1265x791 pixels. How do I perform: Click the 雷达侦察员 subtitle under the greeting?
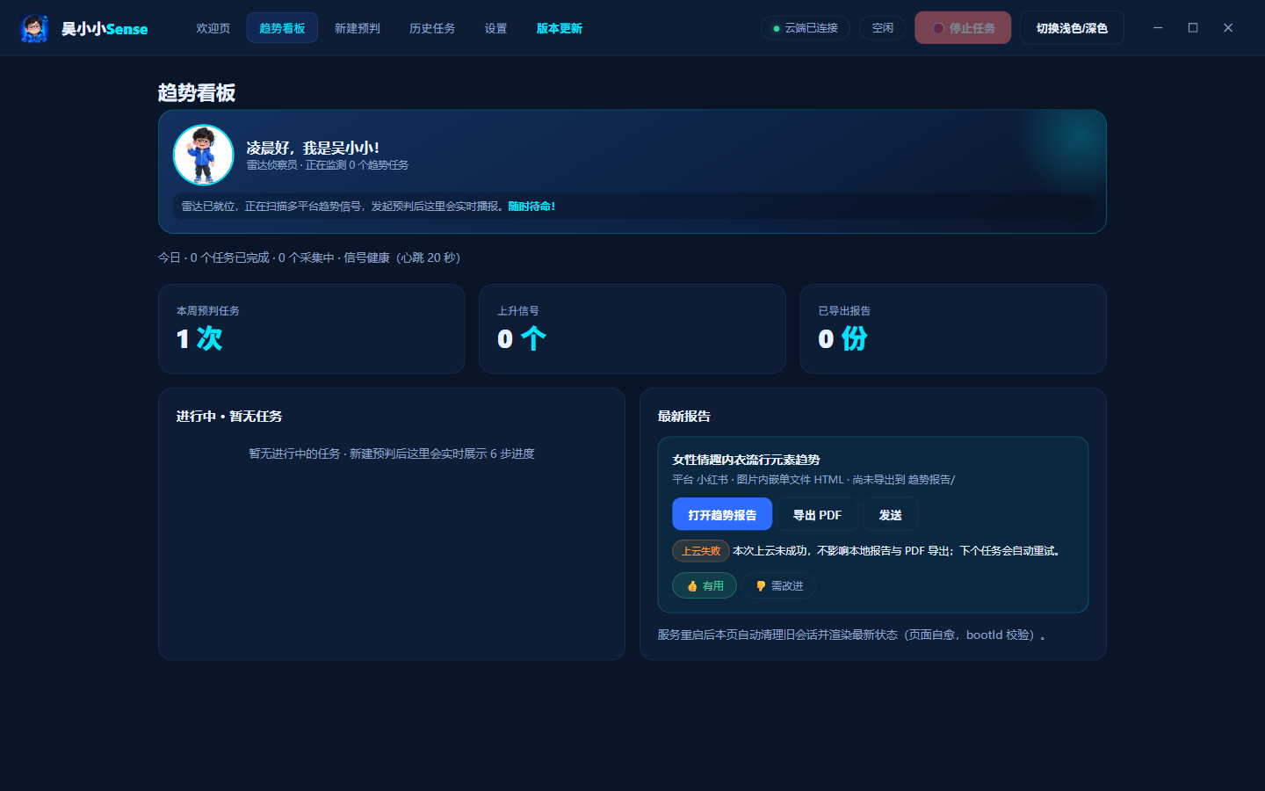327,165
